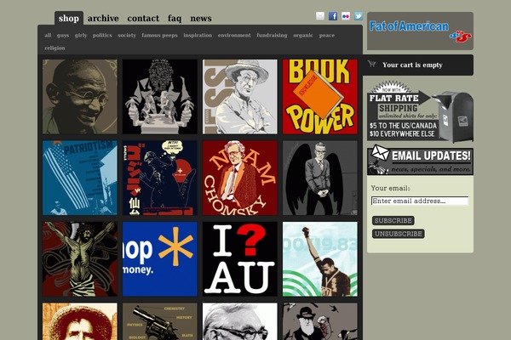Image resolution: width=511 pixels, height=340 pixels.
Task: Open the faq tab
Action: [x=175, y=19]
